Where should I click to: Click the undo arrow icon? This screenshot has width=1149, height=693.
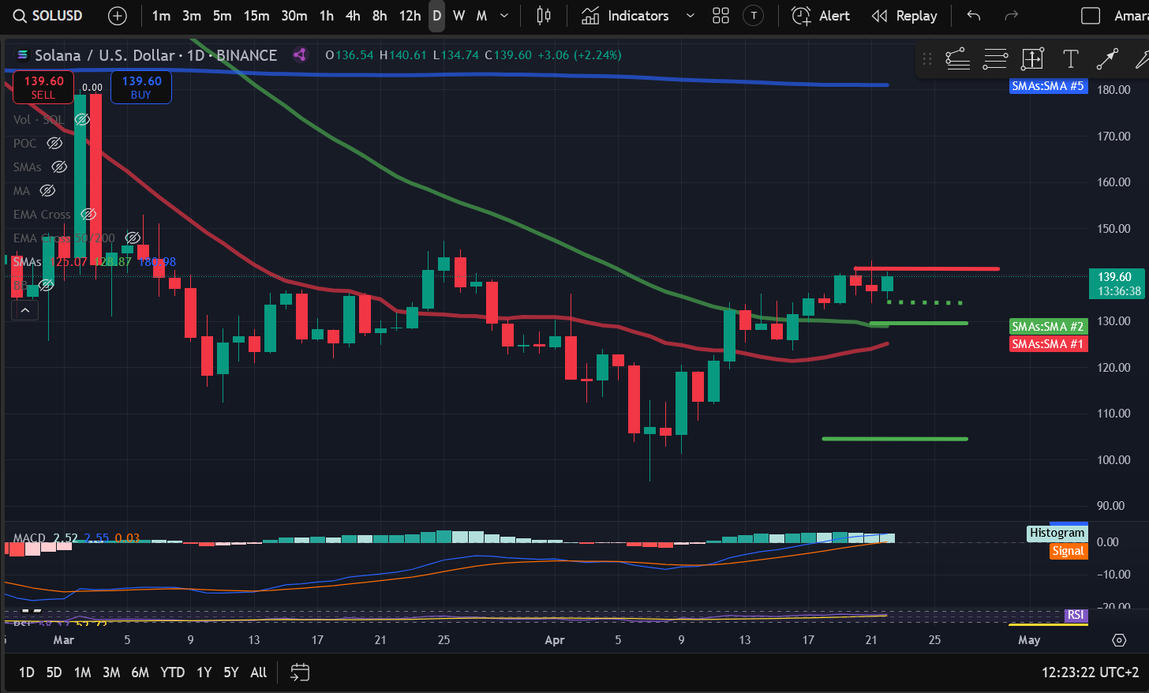[x=974, y=16]
